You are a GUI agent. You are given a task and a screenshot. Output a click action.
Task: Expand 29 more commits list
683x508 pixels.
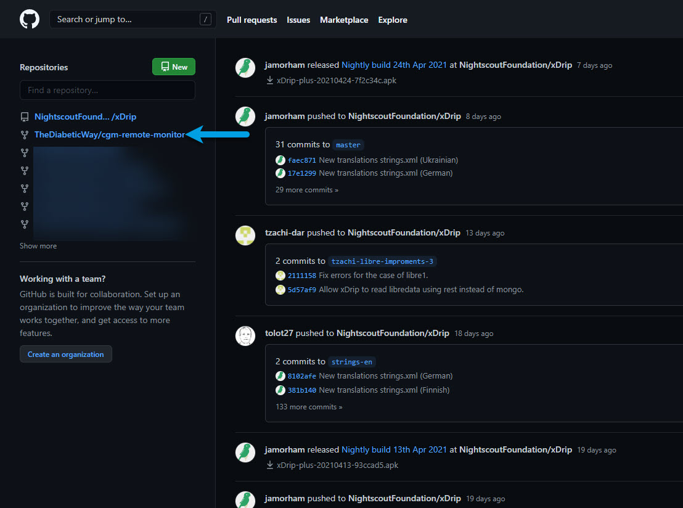[x=306, y=190]
